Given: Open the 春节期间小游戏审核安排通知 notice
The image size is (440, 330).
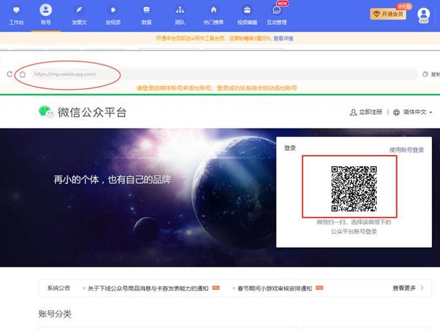Looking at the screenshot, I should point(274,288).
